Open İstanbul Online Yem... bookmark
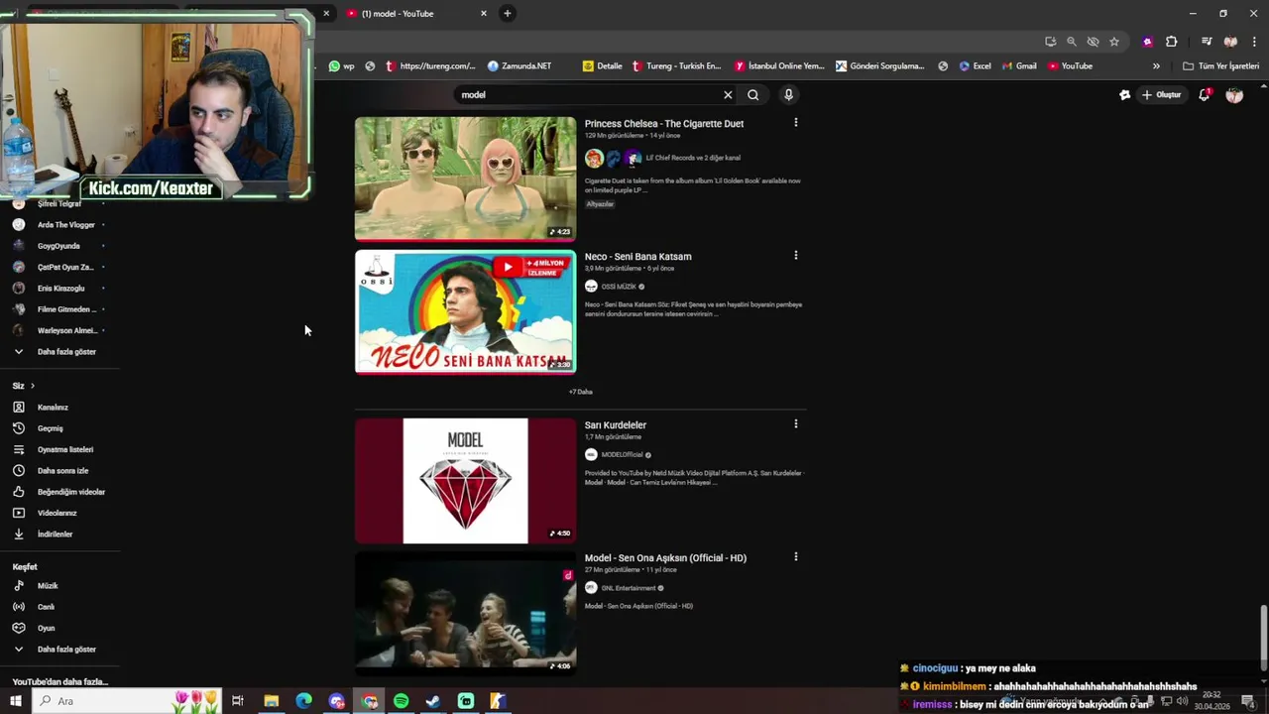This screenshot has width=1269, height=714. point(779,66)
